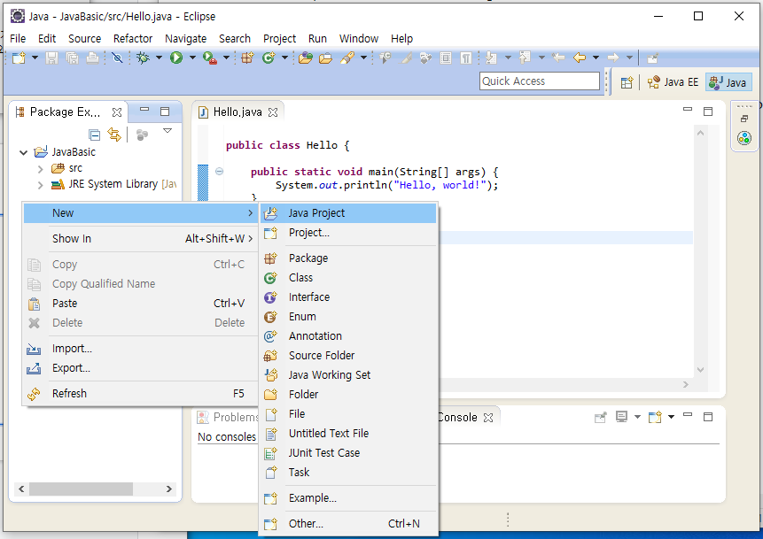Expand the src folder node
Screen dimensions: 763x539
click(41, 169)
